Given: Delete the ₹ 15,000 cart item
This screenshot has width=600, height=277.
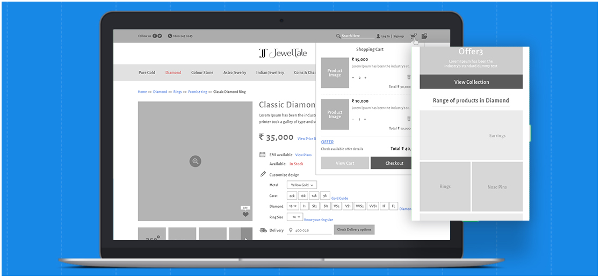Looking at the screenshot, I should pyautogui.click(x=409, y=77).
